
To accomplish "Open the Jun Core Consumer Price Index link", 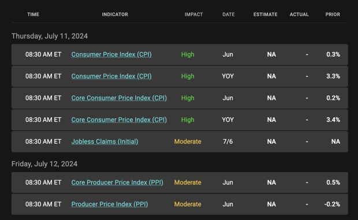I will coord(119,98).
